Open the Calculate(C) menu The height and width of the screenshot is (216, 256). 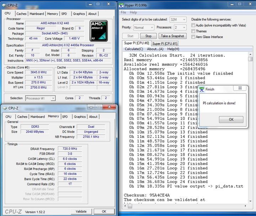click(x=134, y=49)
